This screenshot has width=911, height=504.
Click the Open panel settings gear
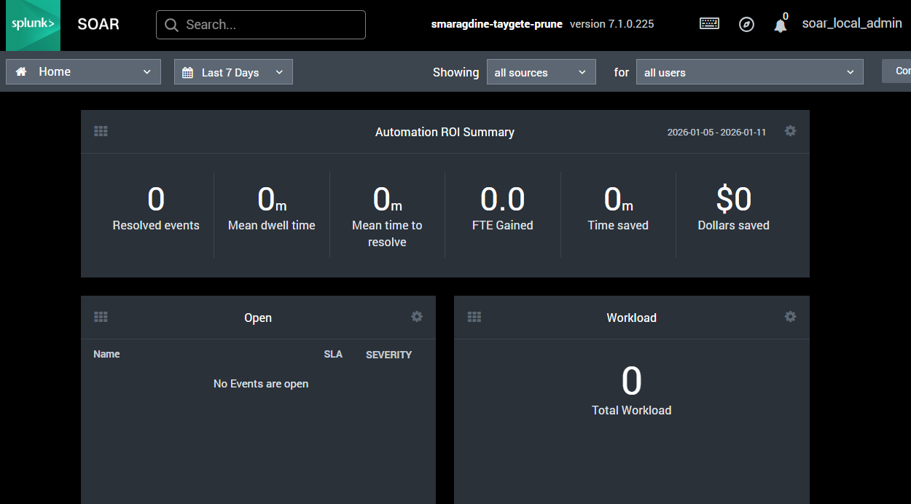(x=417, y=317)
